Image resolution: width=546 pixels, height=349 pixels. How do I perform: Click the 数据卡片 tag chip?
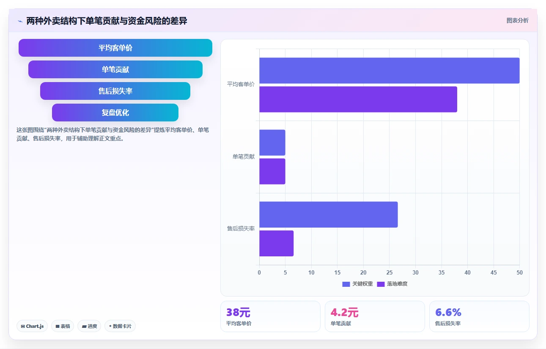tap(120, 326)
